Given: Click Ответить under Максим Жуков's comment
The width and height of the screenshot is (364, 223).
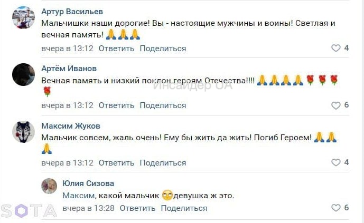Looking at the screenshot, I should (116, 162).
